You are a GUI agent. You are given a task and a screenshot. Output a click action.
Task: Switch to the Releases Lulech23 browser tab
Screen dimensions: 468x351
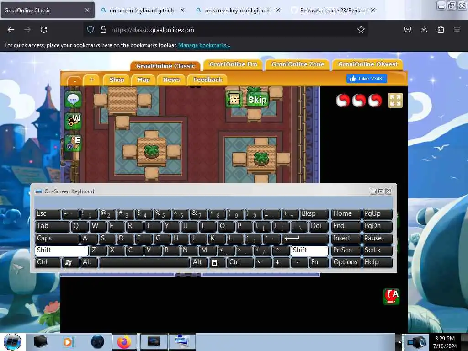(334, 11)
